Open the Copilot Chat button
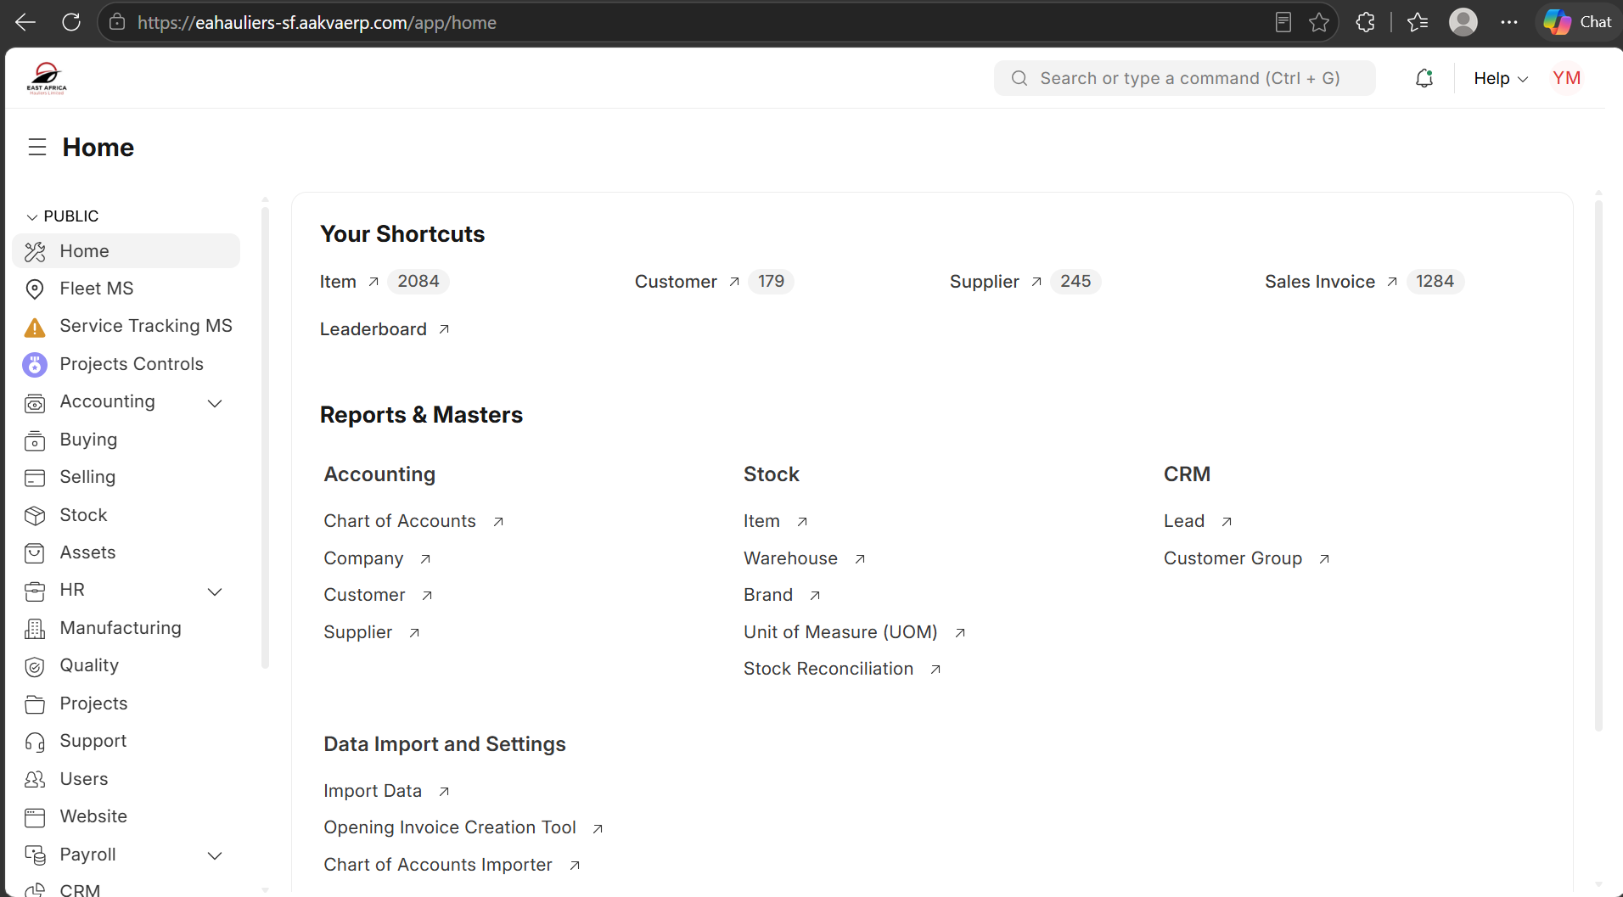This screenshot has width=1623, height=897. pyautogui.click(x=1578, y=22)
